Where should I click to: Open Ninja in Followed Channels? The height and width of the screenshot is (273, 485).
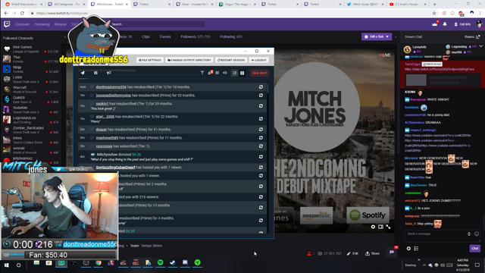[30, 69]
